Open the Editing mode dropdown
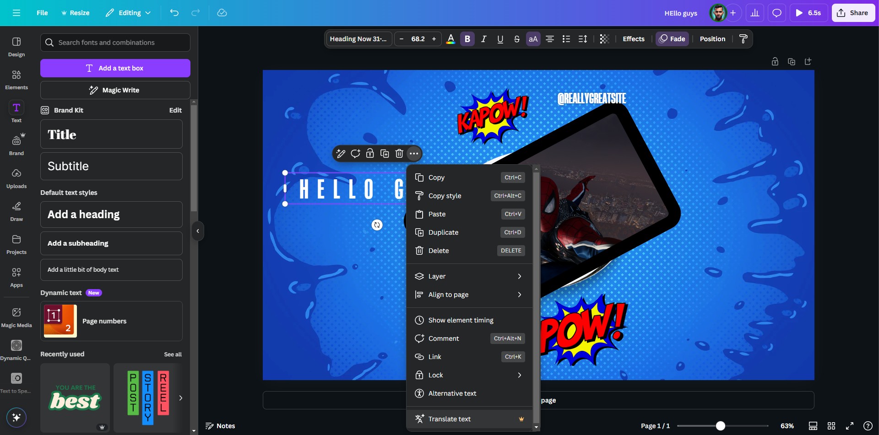Screen dimensions: 879x435 [128, 13]
